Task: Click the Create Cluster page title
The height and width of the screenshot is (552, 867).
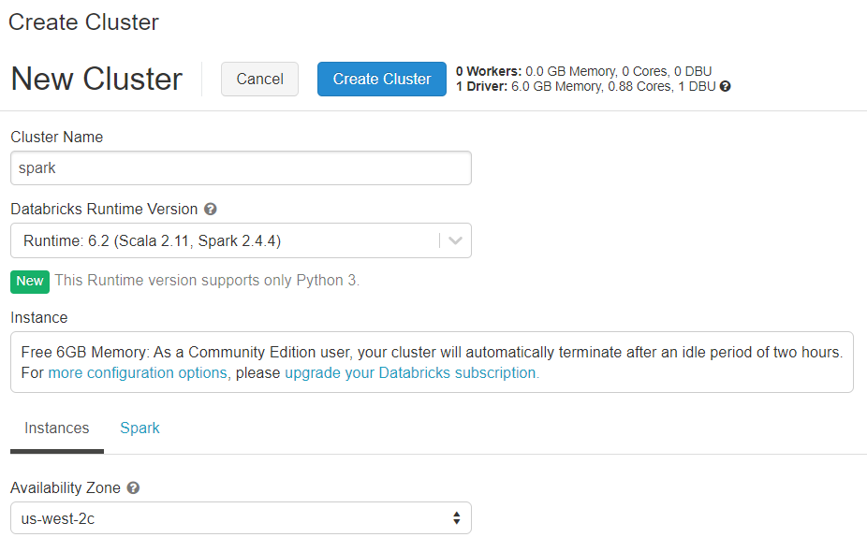Action: [83, 22]
